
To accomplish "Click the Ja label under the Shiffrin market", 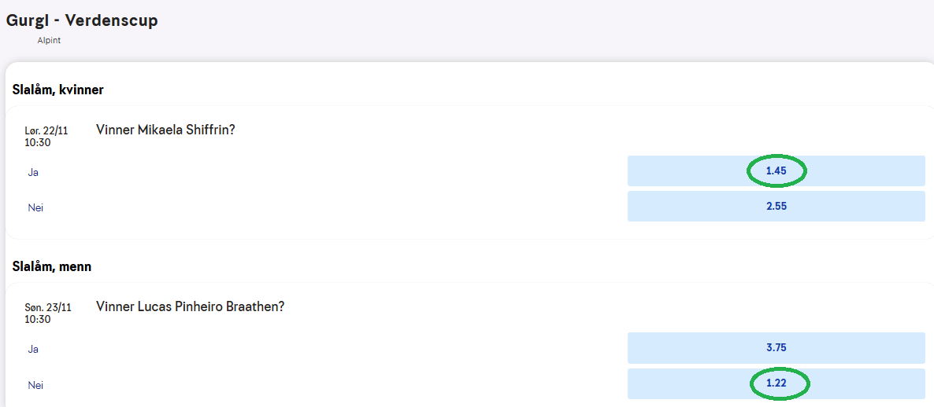I will point(33,172).
